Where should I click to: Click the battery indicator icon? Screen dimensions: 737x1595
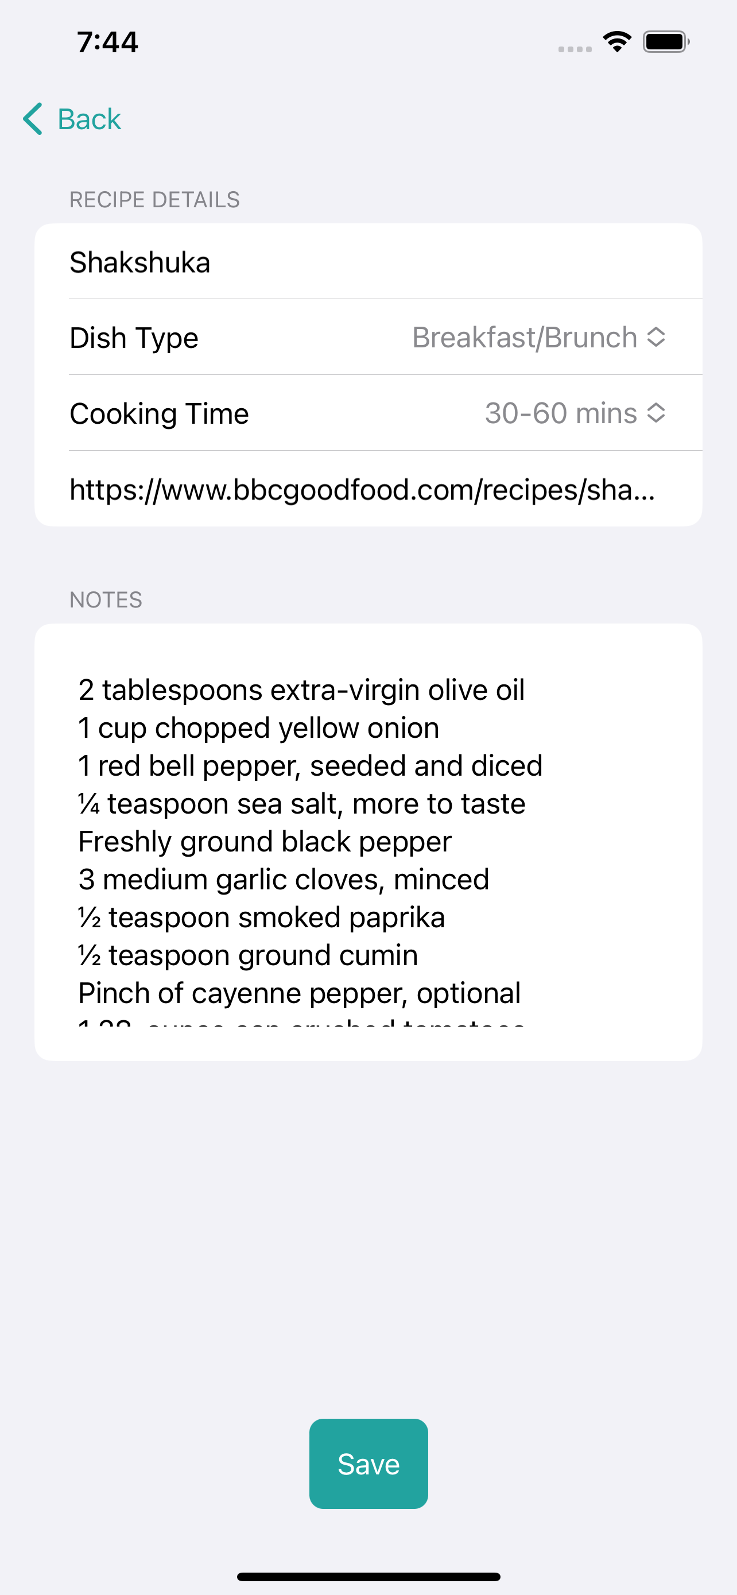pos(666,42)
